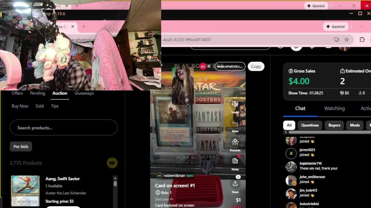Open the Buy Now tab
This screenshot has height=208, width=371.
[x=20, y=106]
